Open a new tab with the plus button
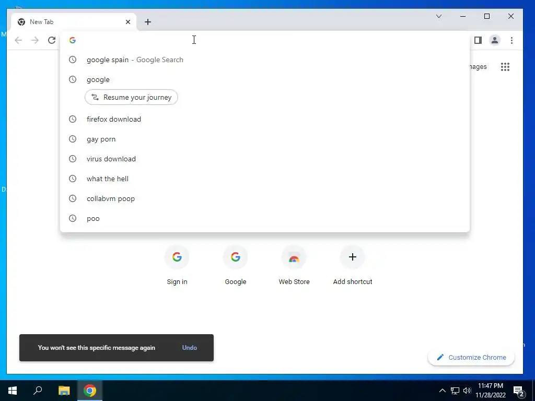 pos(148,22)
